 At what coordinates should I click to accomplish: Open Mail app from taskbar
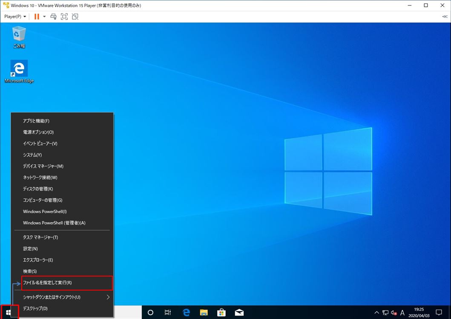point(239,312)
